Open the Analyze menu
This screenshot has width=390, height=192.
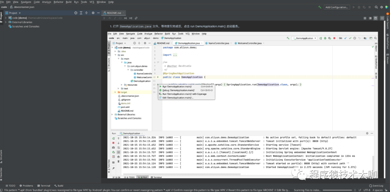click(x=47, y=2)
